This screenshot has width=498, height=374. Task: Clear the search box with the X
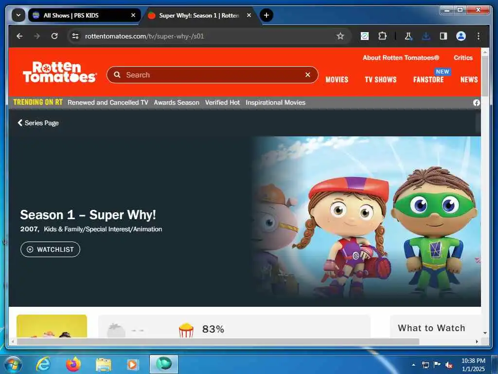click(308, 75)
